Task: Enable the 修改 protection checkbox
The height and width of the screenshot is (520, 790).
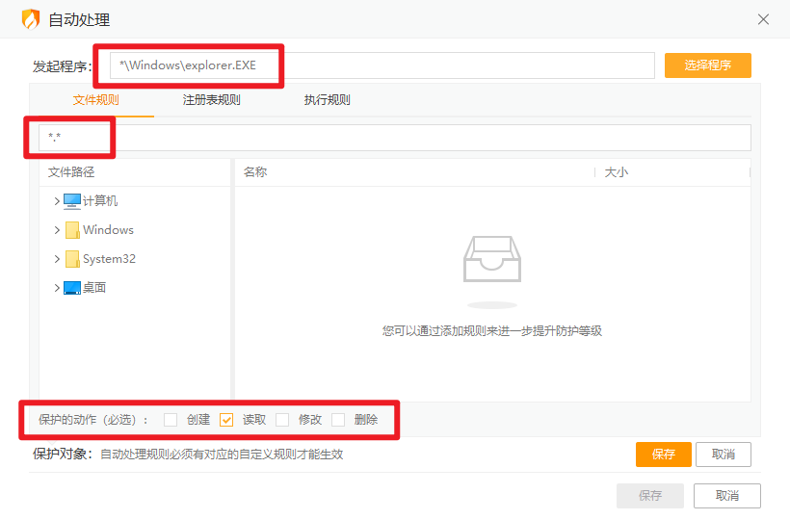Action: (282, 420)
